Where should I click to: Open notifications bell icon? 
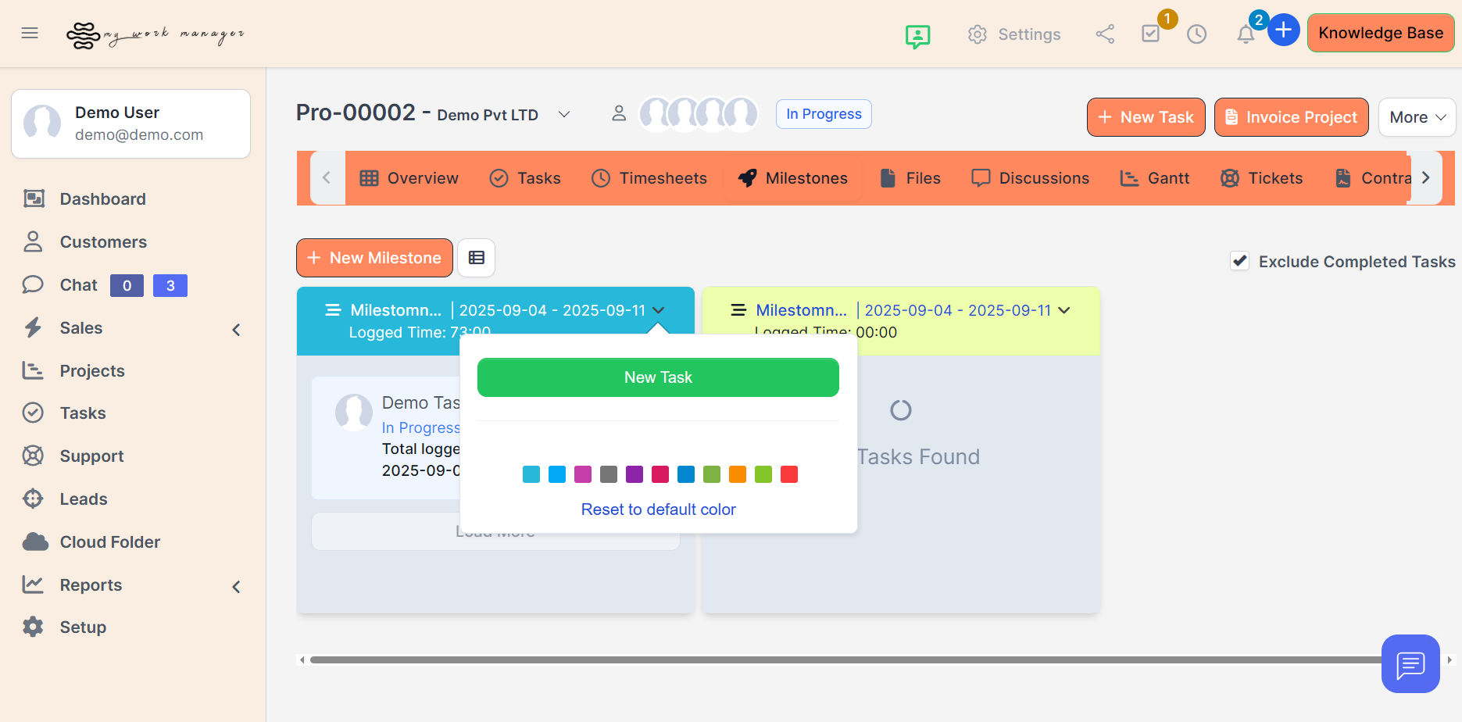pos(1246,34)
